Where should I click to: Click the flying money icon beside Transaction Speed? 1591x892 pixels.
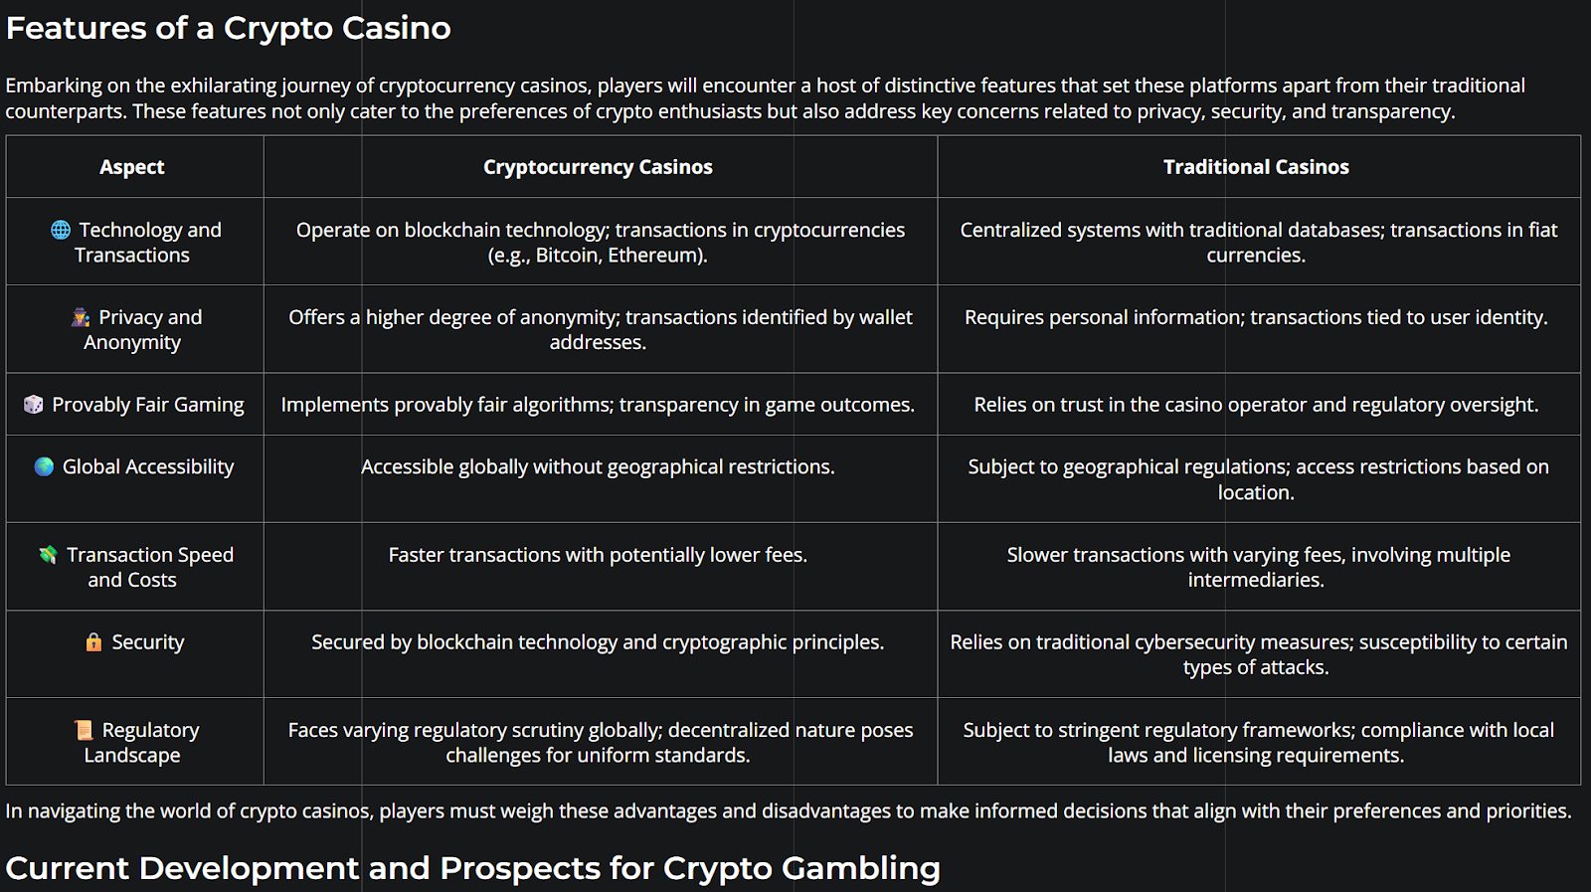coord(48,555)
